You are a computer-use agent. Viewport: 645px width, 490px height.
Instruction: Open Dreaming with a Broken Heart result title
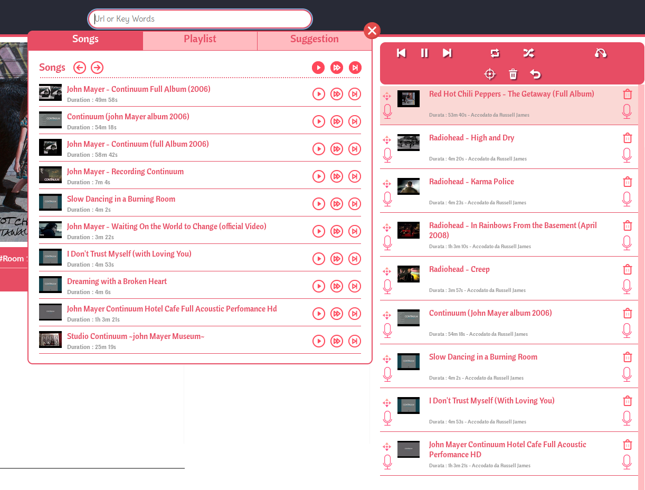click(x=117, y=281)
